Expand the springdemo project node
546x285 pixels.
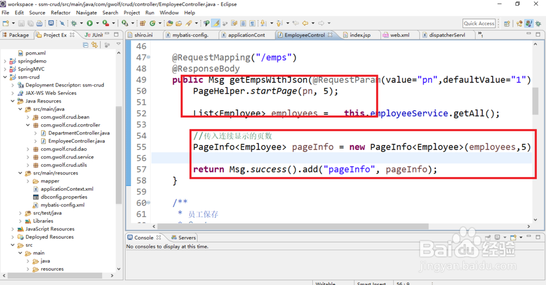[x=5, y=61]
